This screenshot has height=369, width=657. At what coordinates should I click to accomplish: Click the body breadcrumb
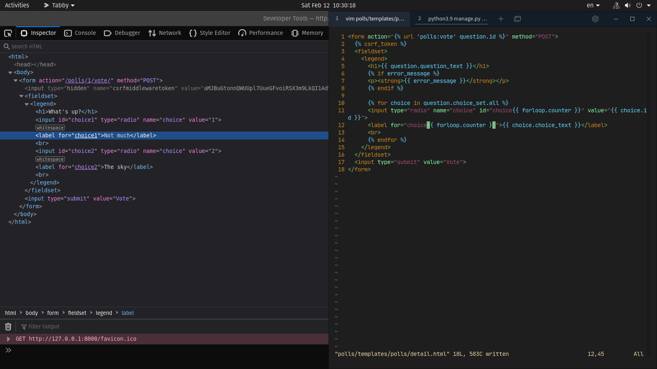pos(32,313)
